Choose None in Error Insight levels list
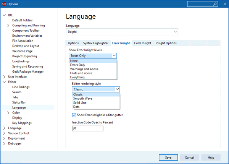 [93, 61]
